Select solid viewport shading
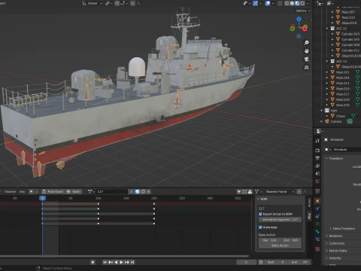Screen dimensions: 361x271 pyautogui.click(x=292, y=3)
